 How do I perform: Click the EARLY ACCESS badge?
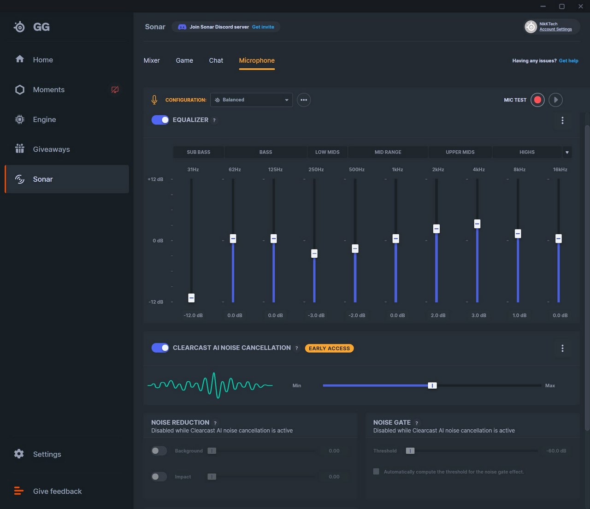pyautogui.click(x=329, y=348)
